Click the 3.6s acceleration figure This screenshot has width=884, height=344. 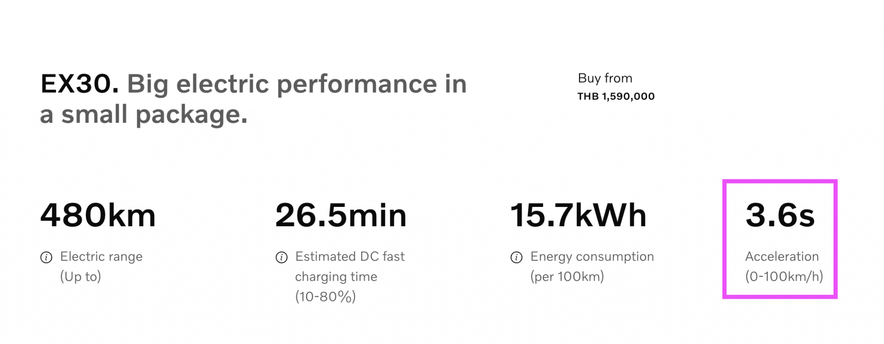(x=780, y=215)
